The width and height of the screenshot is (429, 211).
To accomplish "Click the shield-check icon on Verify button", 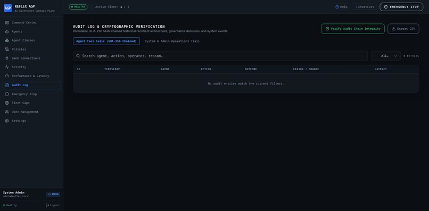I will pyautogui.click(x=327, y=29).
